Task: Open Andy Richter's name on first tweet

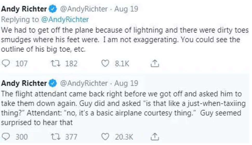Action: [24, 9]
